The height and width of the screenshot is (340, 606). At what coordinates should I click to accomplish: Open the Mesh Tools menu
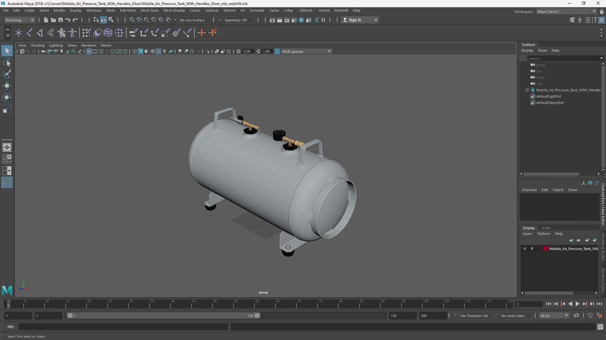[150, 10]
